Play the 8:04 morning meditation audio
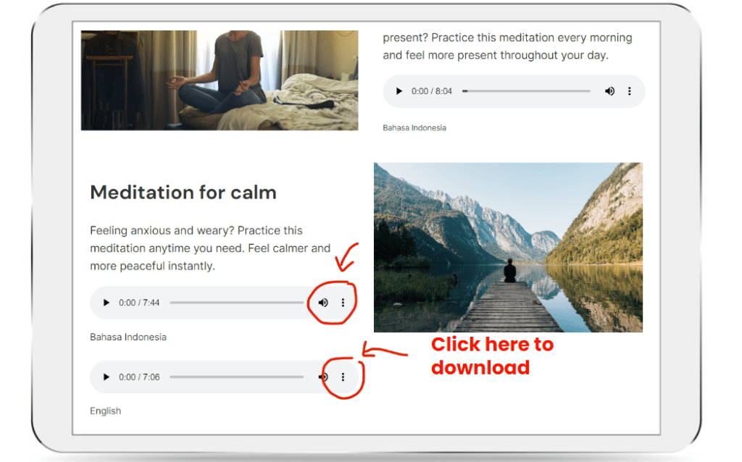 pyautogui.click(x=399, y=91)
